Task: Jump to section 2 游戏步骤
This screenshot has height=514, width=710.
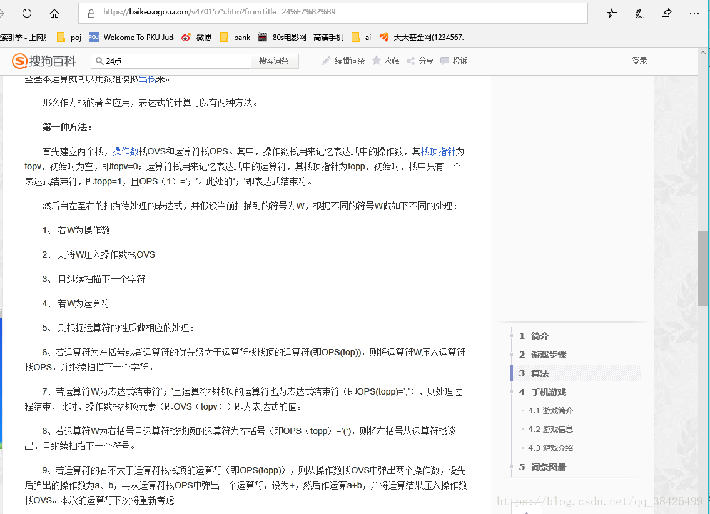Action: (542, 355)
